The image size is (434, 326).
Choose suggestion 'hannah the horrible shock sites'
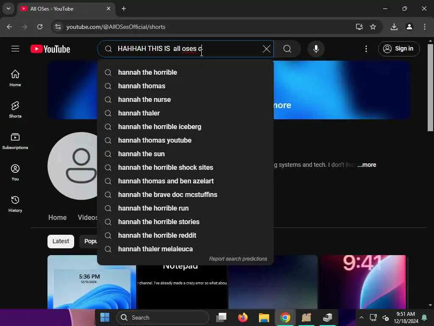click(x=186, y=167)
